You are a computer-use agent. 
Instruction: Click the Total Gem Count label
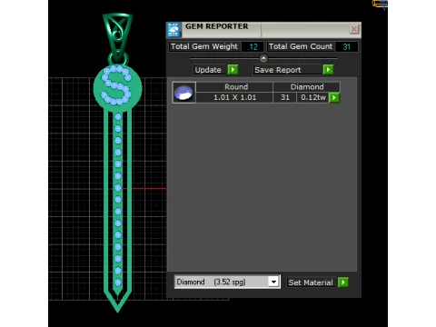(x=301, y=46)
